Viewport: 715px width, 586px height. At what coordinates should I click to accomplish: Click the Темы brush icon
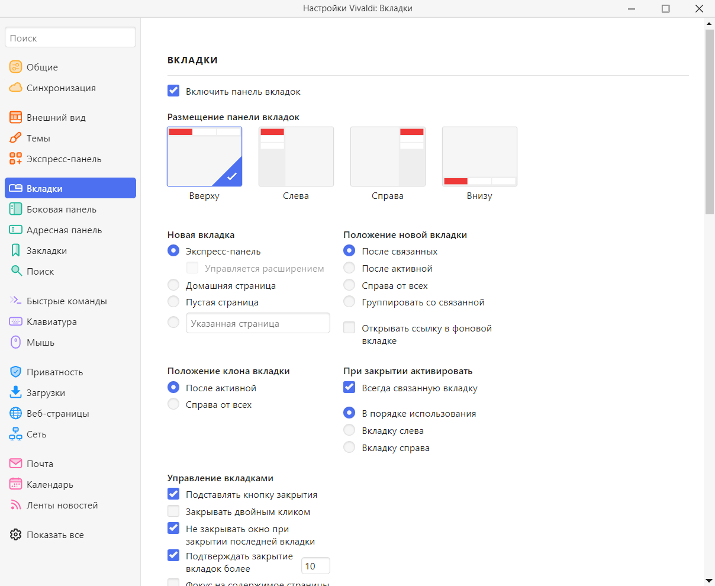click(x=15, y=138)
